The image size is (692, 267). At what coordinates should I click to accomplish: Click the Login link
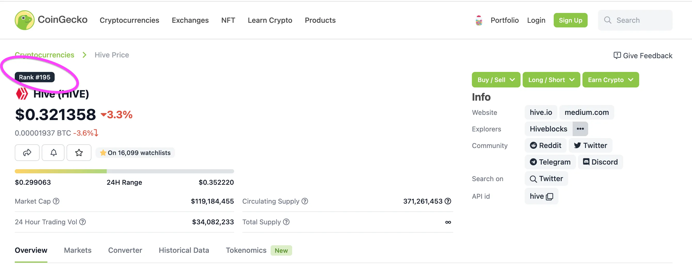coord(536,20)
